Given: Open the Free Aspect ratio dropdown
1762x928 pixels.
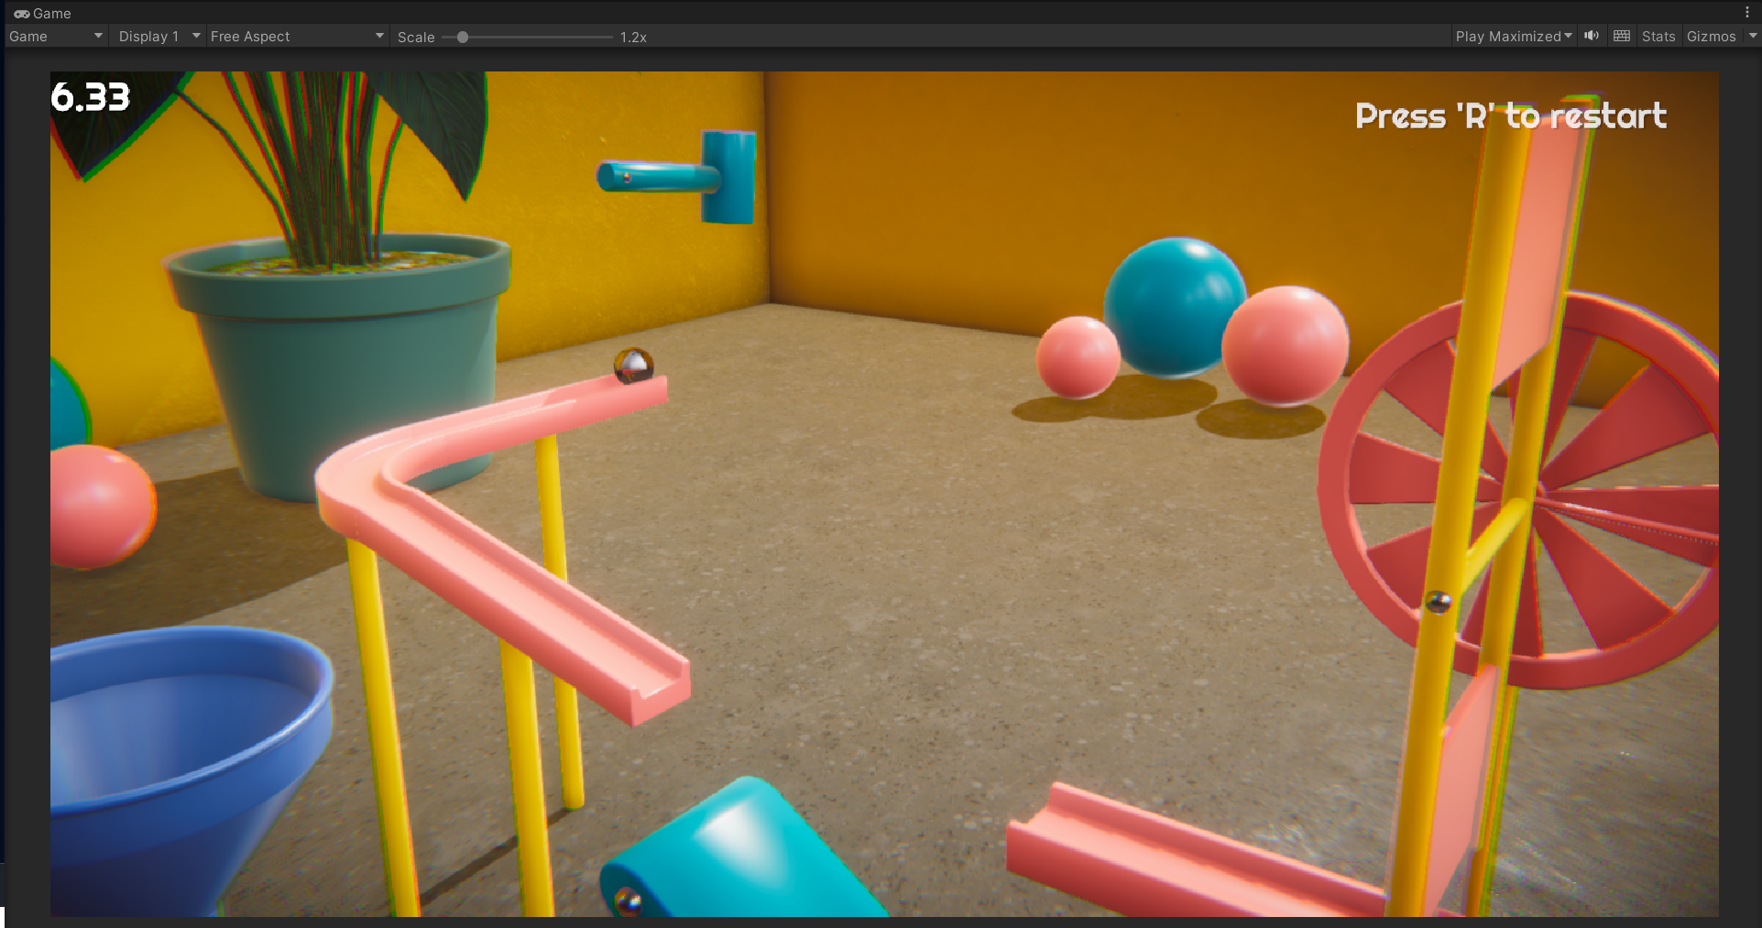Looking at the screenshot, I should pos(296,37).
